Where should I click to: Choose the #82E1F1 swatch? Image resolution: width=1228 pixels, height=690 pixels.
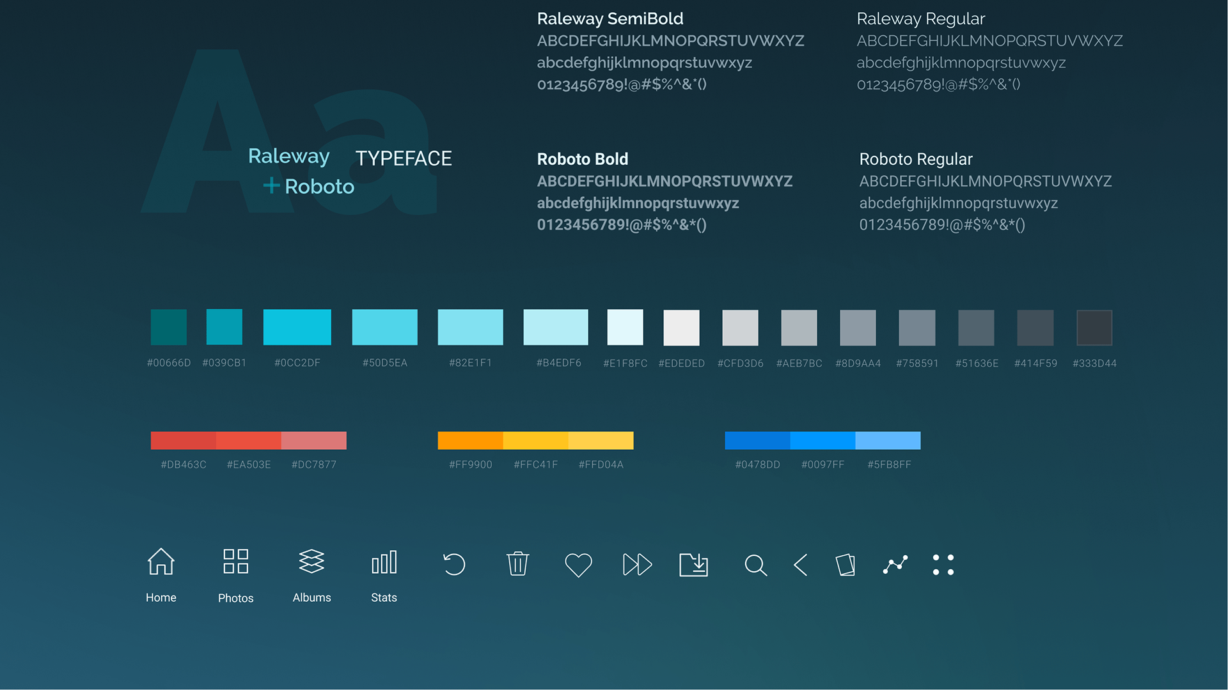[471, 327]
